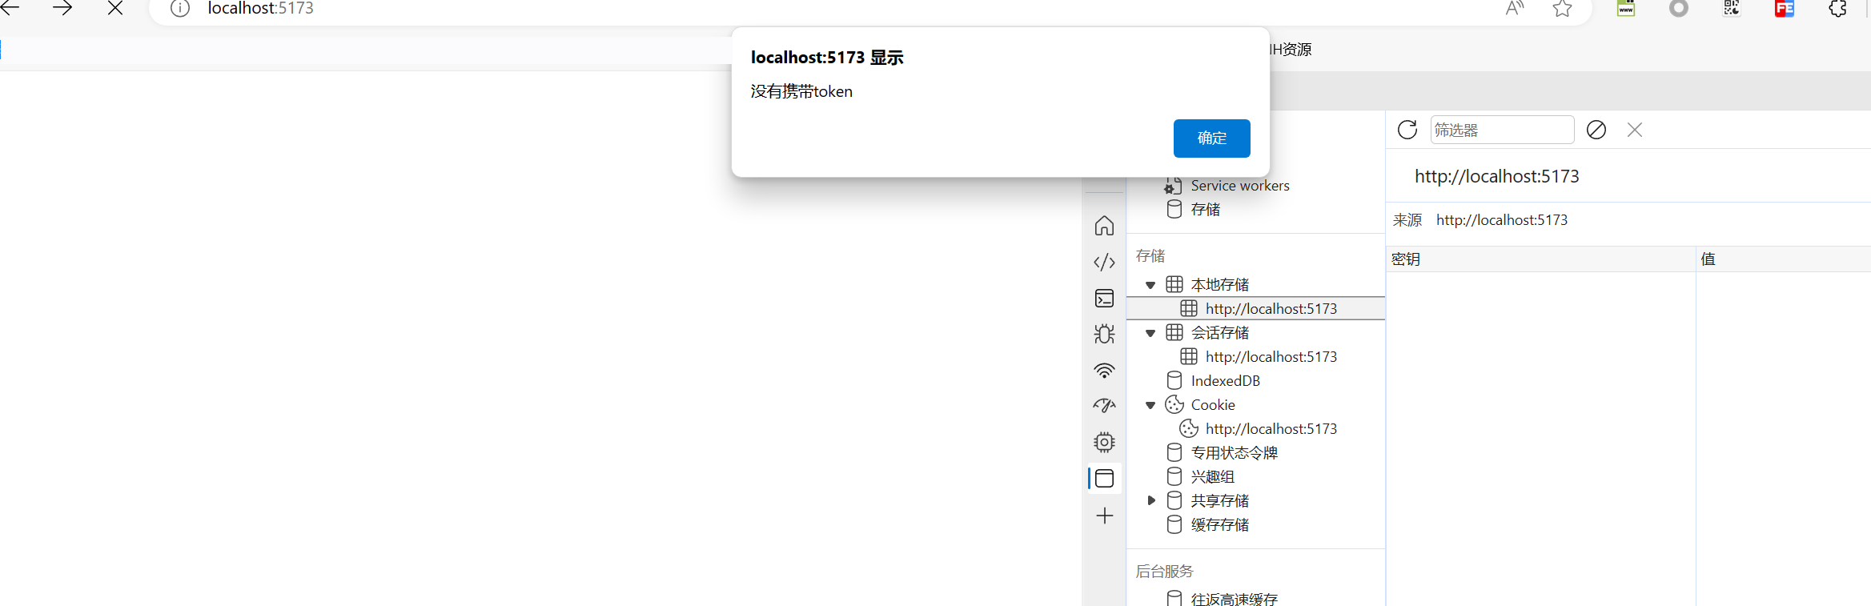Confirm the alert with the 确定 button
The height and width of the screenshot is (606, 1871).
(x=1211, y=138)
